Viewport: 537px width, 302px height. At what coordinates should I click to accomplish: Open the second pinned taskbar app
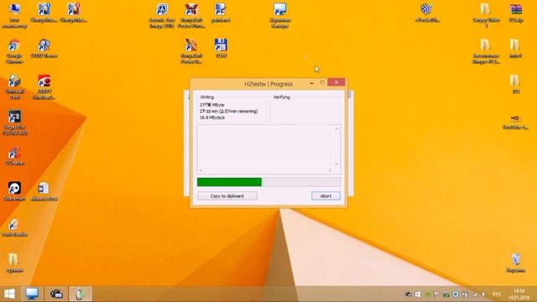tap(56, 294)
